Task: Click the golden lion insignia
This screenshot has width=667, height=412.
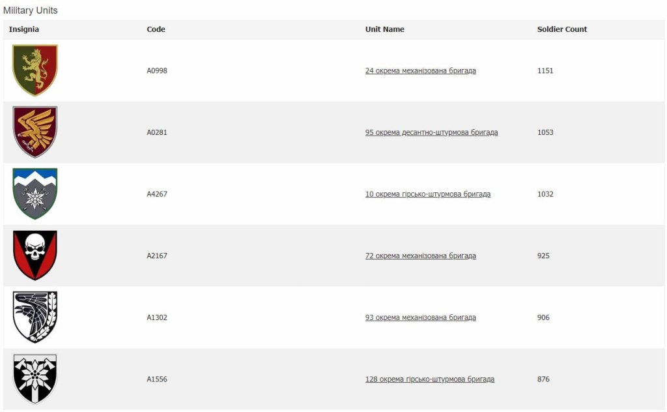Action: click(35, 70)
